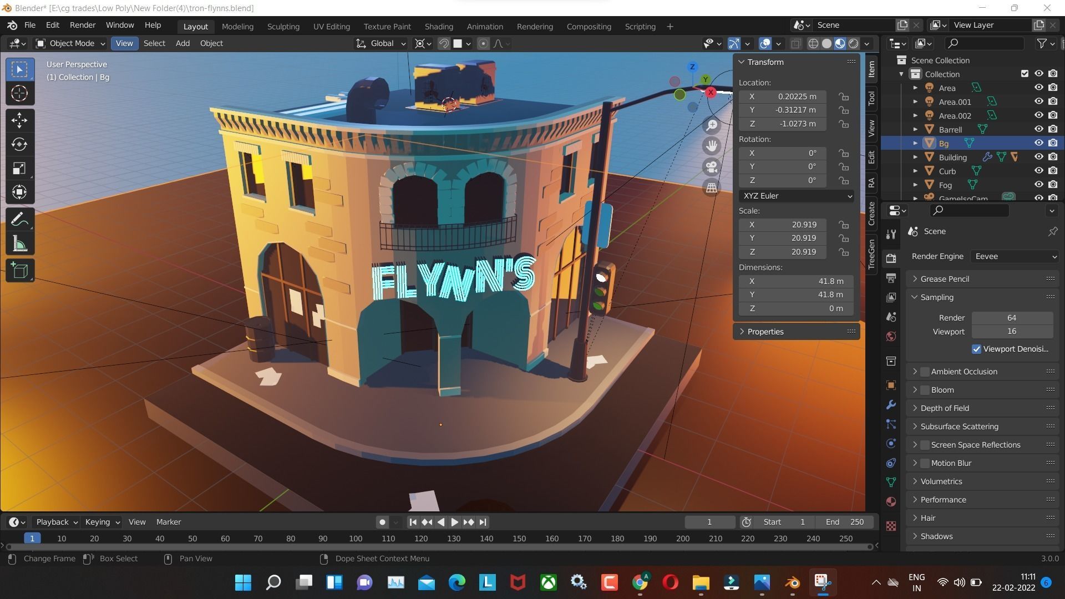This screenshot has height=599, width=1065.
Task: Open the File menu
Action: [x=30, y=26]
